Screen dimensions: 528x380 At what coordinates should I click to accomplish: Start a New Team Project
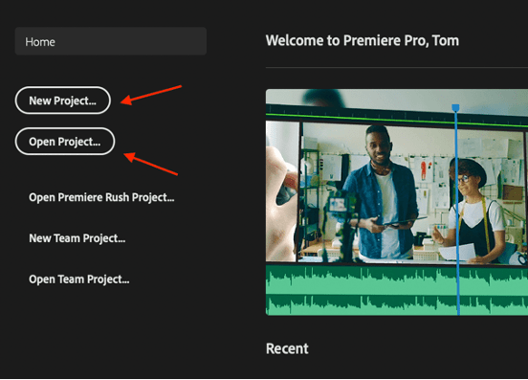pos(77,238)
